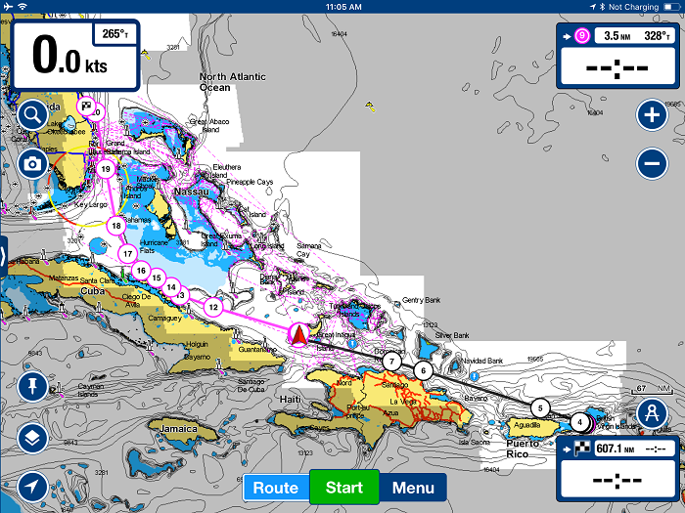
Task: Zoom in with the plus button
Action: point(652,115)
